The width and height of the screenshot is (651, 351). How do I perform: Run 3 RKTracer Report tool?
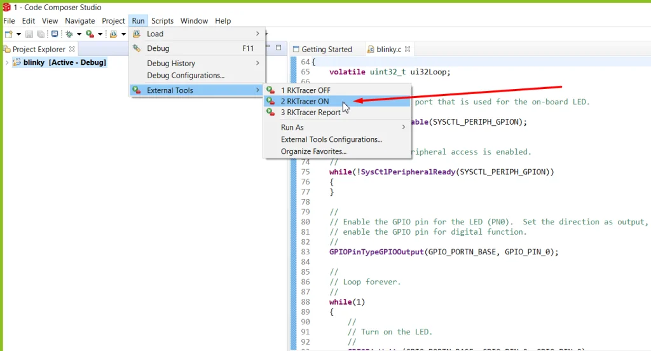point(337,113)
